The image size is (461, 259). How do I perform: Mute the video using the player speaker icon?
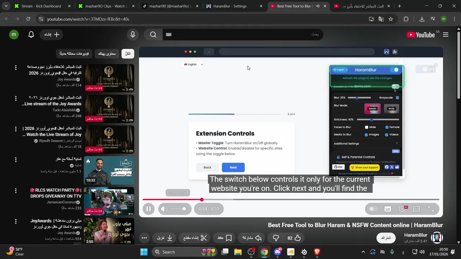click(x=164, y=209)
